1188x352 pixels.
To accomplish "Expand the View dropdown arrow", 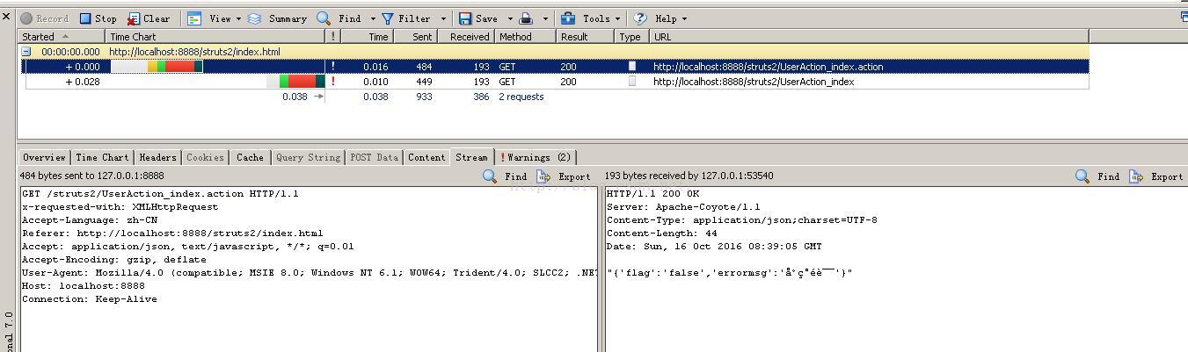I will click(238, 18).
